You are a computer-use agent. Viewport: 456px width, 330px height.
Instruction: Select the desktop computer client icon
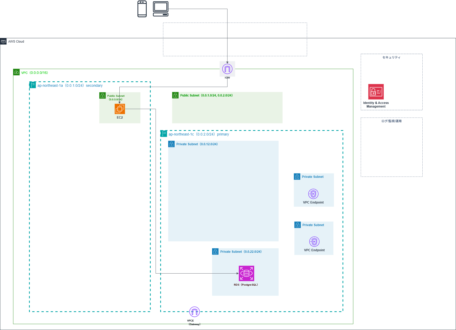(161, 9)
